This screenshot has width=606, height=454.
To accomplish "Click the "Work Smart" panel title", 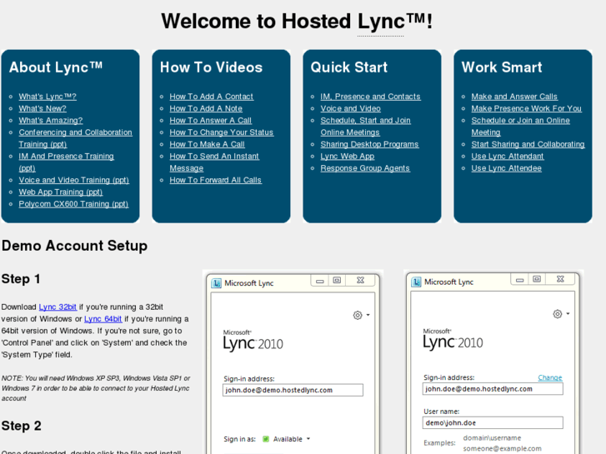I will point(502,67).
